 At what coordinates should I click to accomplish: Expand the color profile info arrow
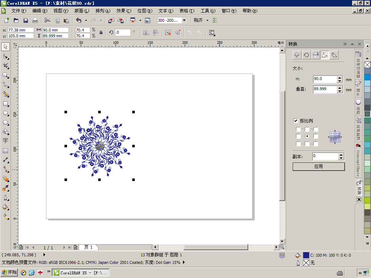[x=184, y=262]
